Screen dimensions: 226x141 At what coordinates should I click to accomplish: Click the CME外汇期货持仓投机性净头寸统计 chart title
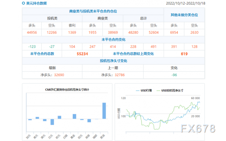pyautogui.click(x=67, y=90)
